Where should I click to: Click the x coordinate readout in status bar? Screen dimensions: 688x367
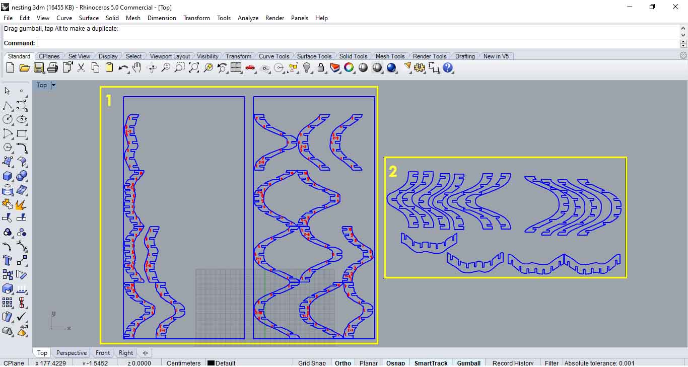click(x=50, y=363)
